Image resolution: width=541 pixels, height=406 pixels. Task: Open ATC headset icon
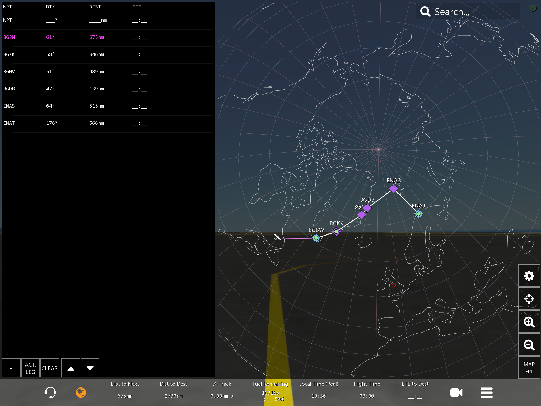50,393
